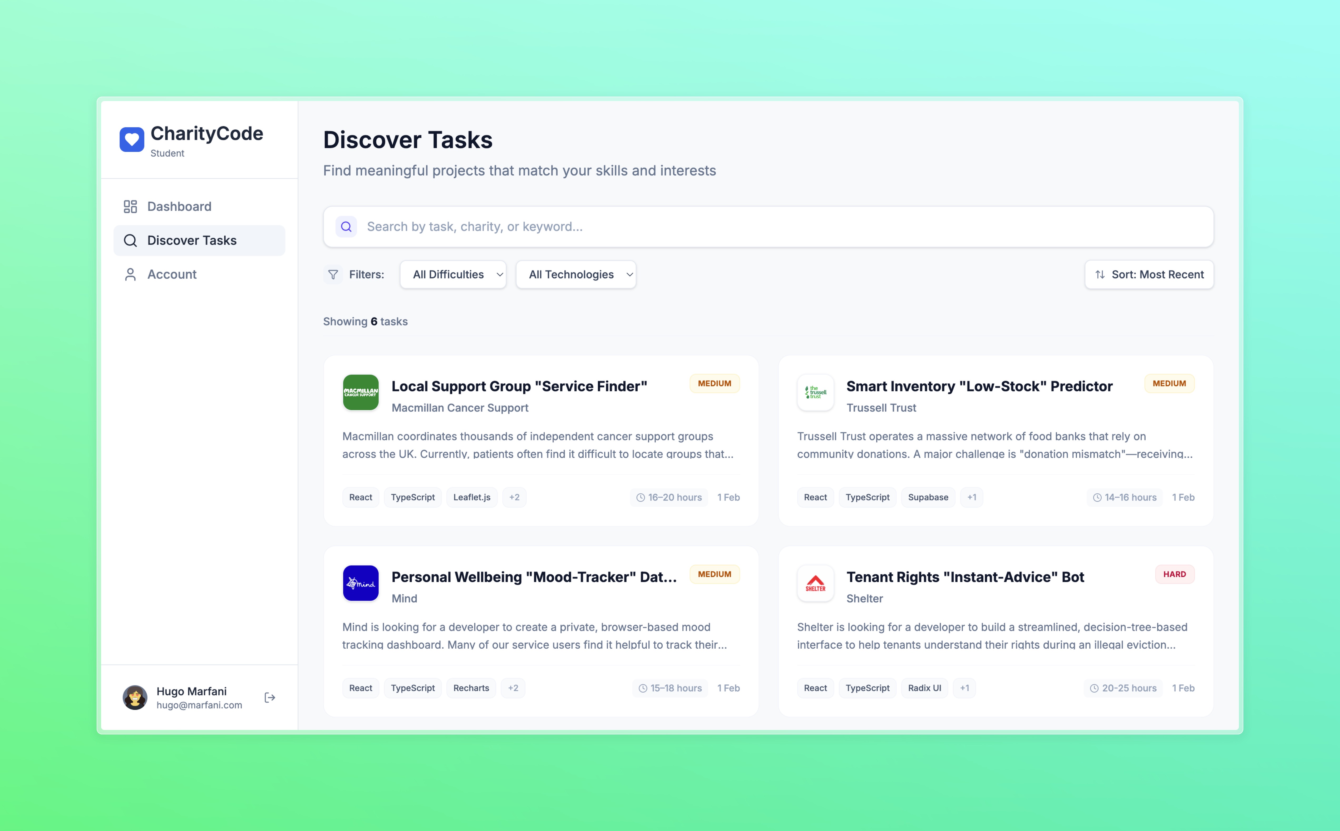Screen dimensions: 1340x831
Task: Click the logout icon beside Hugo Marfani
Action: click(x=269, y=697)
